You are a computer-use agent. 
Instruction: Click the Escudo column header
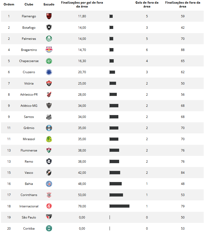(x=49, y=4)
